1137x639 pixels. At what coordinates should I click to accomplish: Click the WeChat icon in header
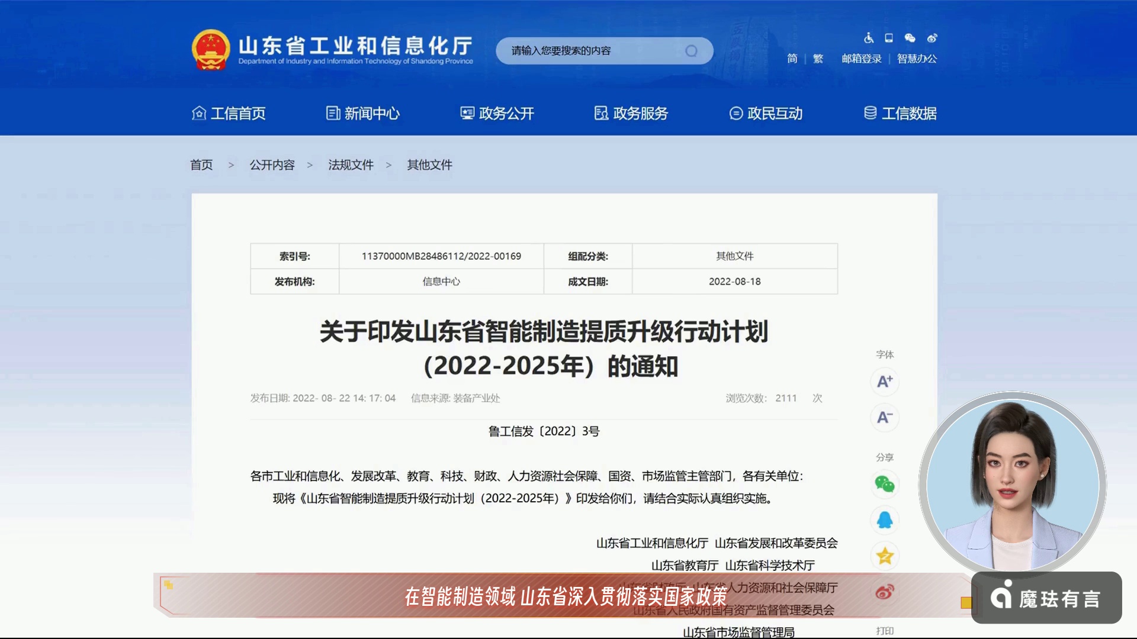(910, 38)
